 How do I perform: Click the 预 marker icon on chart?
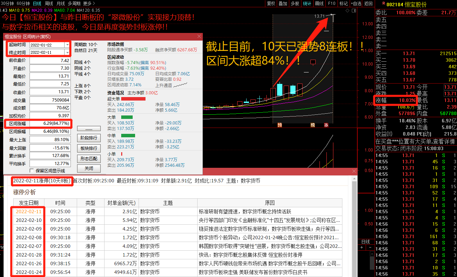280,125
